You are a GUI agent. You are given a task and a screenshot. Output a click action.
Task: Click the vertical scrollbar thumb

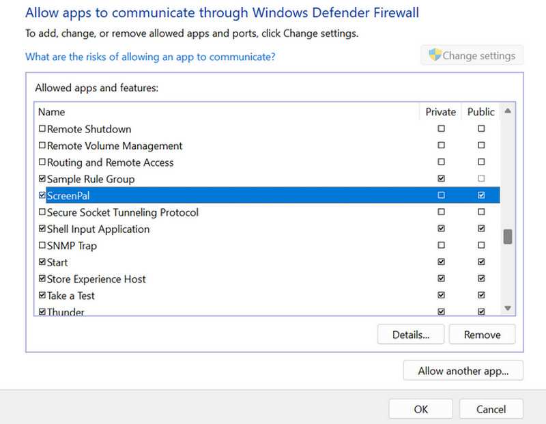pyautogui.click(x=507, y=236)
